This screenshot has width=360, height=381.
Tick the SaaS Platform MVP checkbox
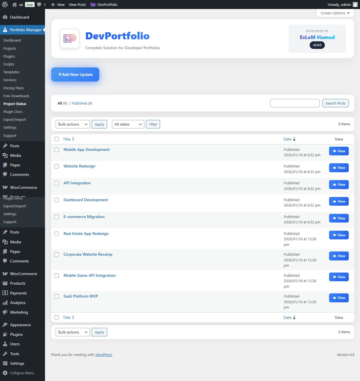point(57,296)
